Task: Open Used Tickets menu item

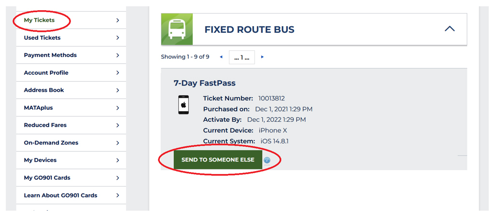Action: 71,38
